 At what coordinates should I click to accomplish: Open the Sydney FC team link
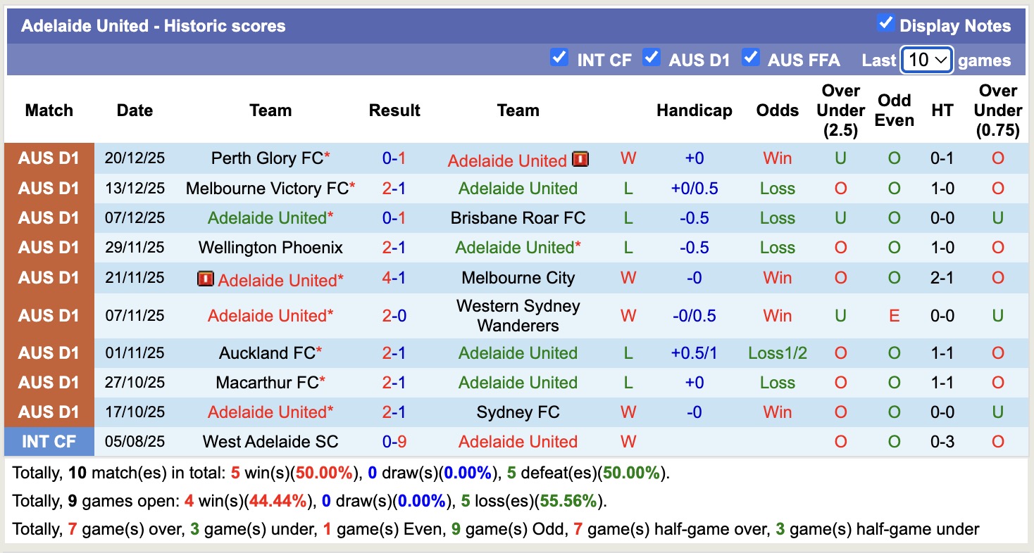[x=518, y=412]
